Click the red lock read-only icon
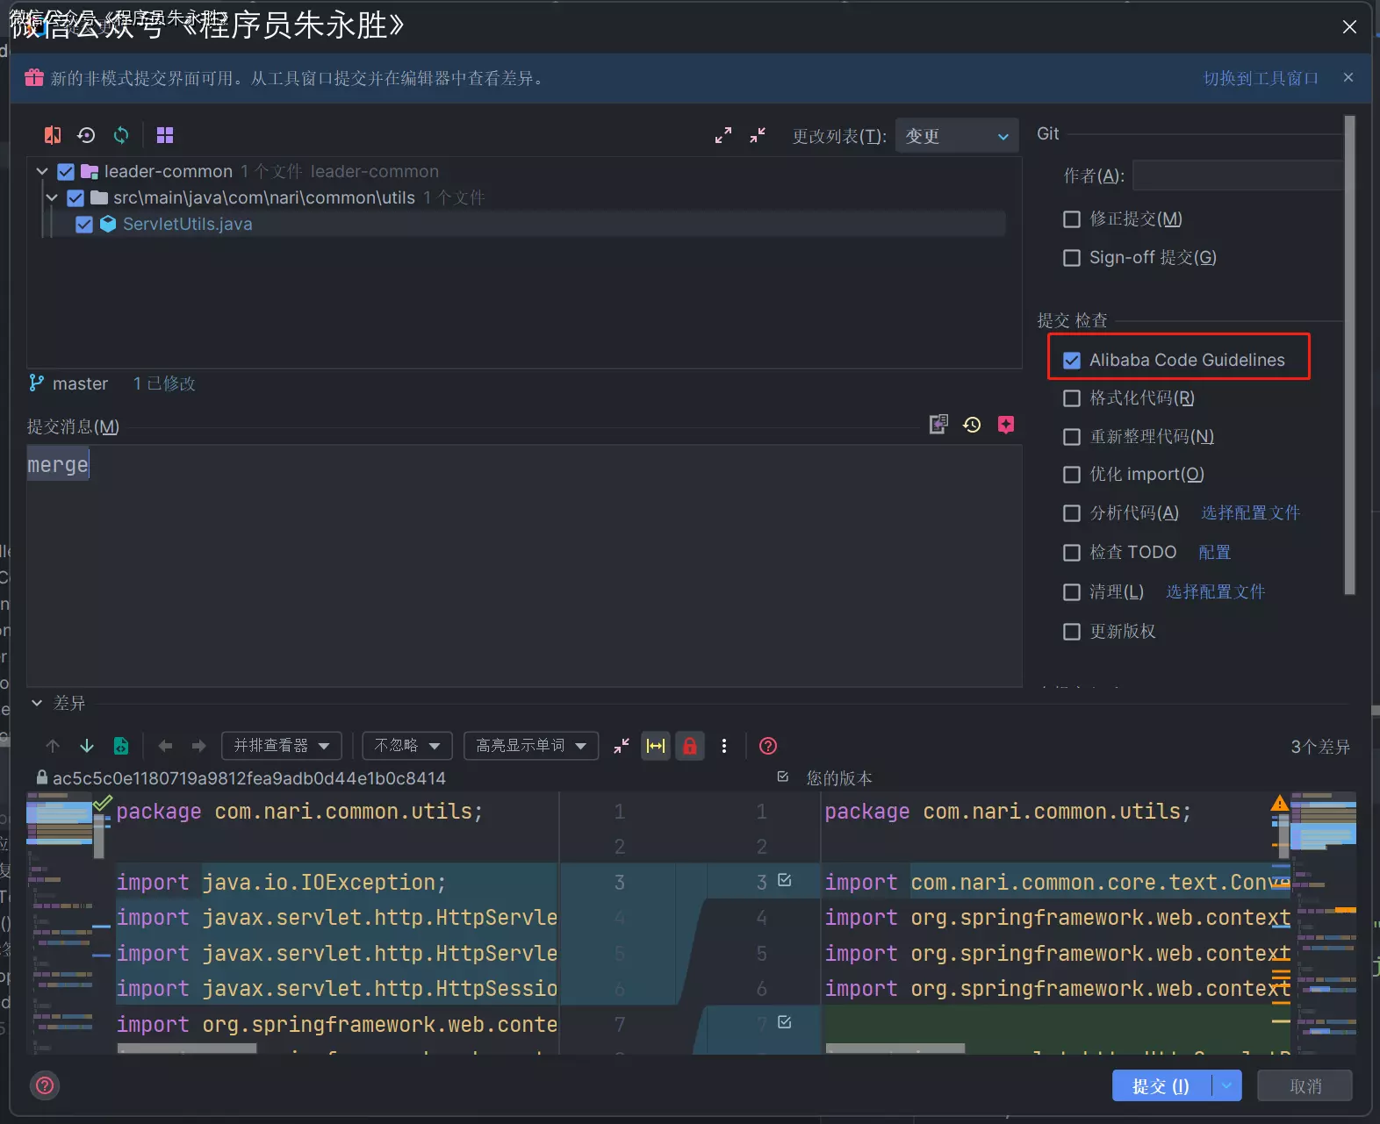 click(690, 746)
